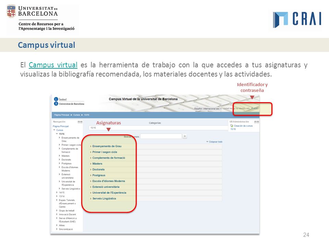
Task: Open the Categorías 15/16 dropdown
Action: tap(158, 128)
